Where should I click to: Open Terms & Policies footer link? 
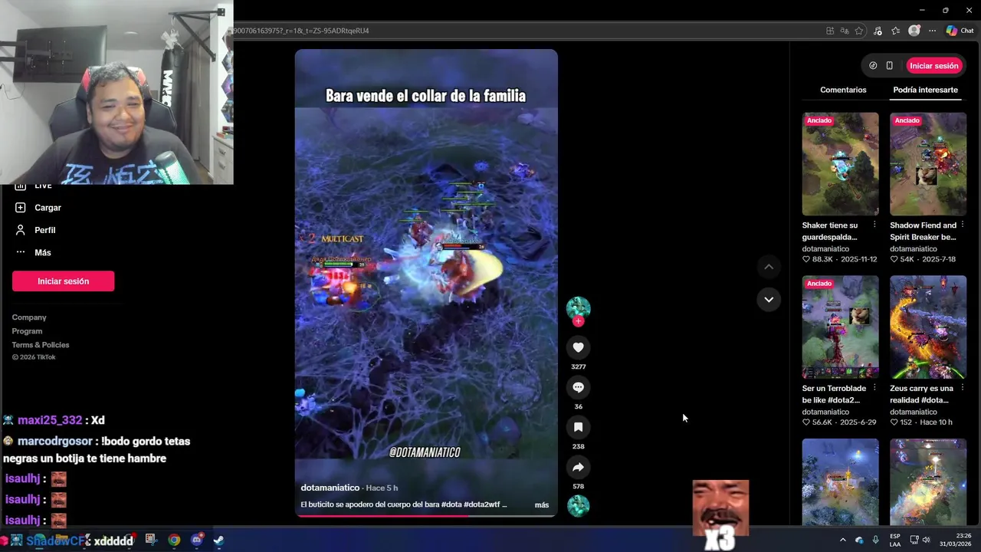click(x=41, y=345)
